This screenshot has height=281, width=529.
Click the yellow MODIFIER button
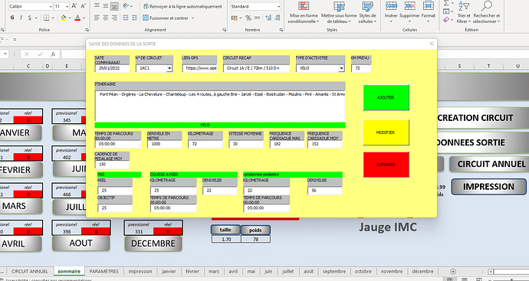pos(386,132)
